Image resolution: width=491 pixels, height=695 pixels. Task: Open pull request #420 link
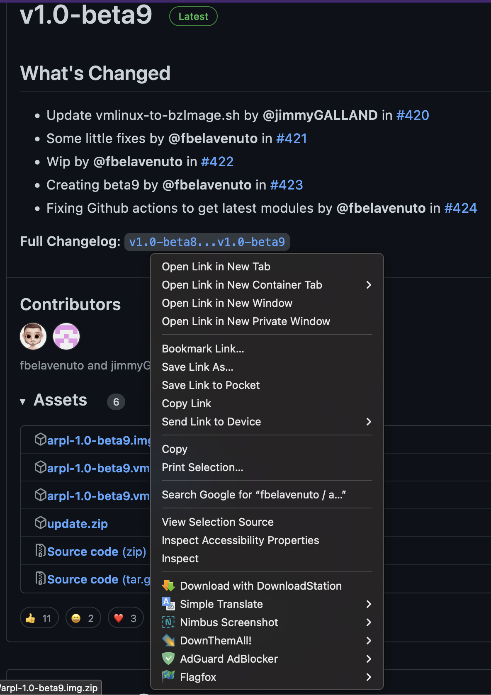pos(413,115)
